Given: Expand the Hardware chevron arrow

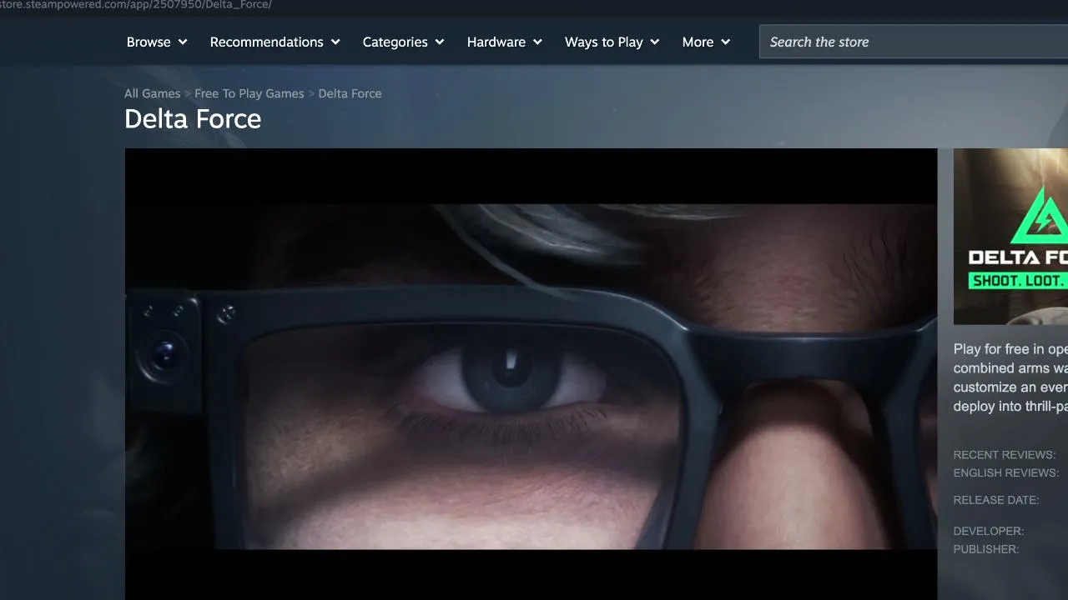Looking at the screenshot, I should click(x=537, y=42).
